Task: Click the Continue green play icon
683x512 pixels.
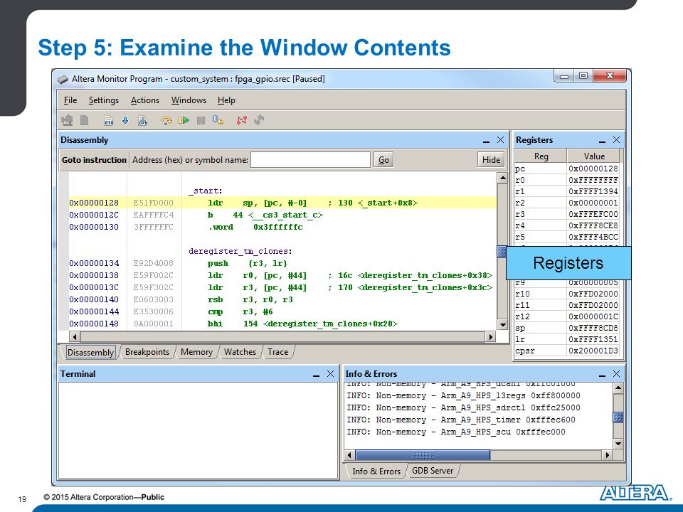Action: (x=184, y=120)
